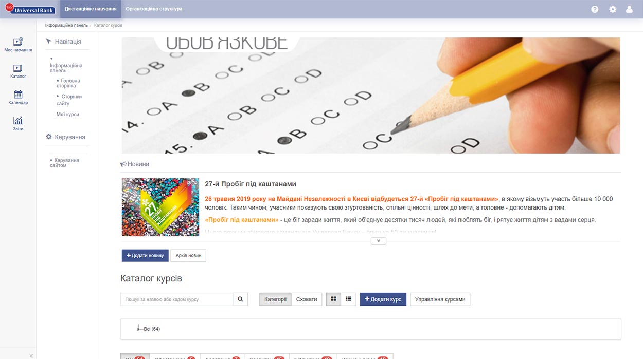
Task: Open the user profile icon
Action: pyautogui.click(x=629, y=9)
